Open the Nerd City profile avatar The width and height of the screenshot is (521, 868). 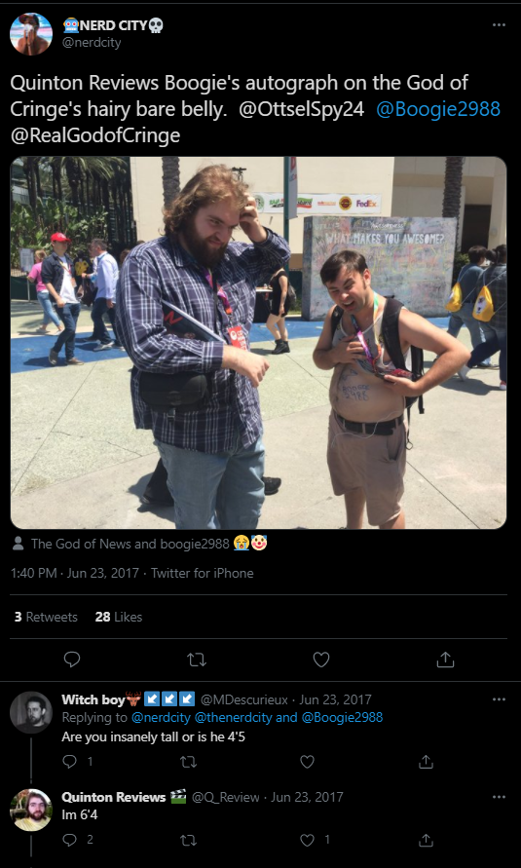pyautogui.click(x=31, y=34)
